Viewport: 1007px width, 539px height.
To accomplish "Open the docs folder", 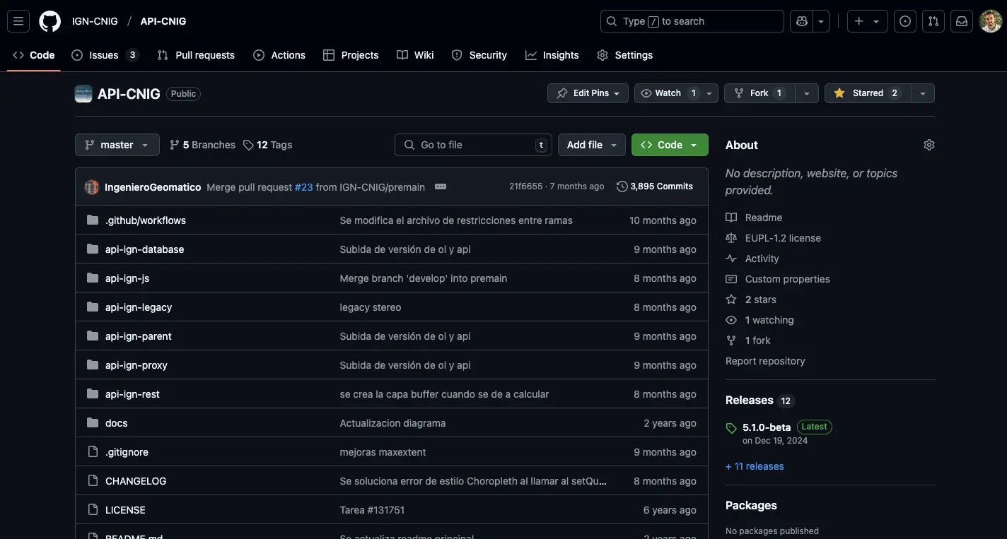I will pyautogui.click(x=117, y=423).
